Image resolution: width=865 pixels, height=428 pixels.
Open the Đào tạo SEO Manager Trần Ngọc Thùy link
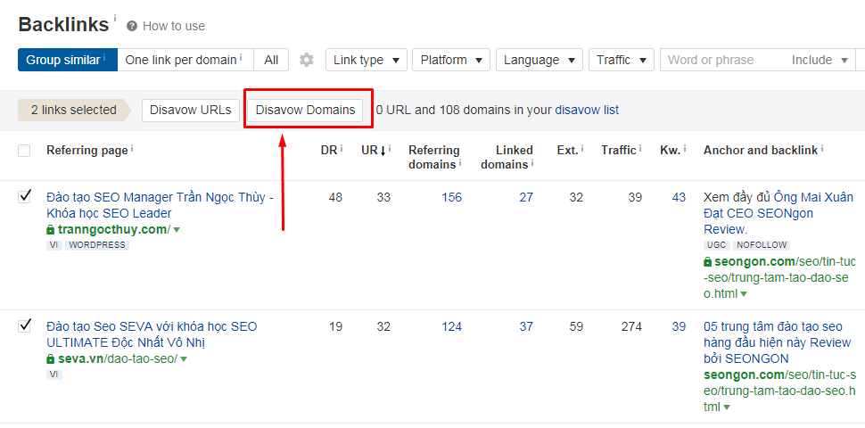[160, 205]
